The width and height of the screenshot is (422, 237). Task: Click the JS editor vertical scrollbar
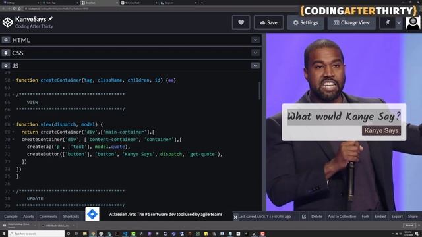259,91
